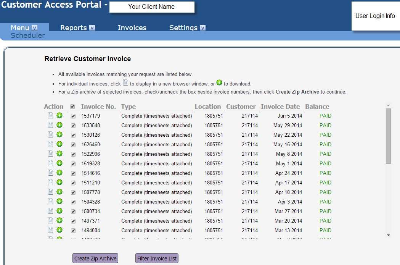Sort by the Balance column header

[x=317, y=107]
